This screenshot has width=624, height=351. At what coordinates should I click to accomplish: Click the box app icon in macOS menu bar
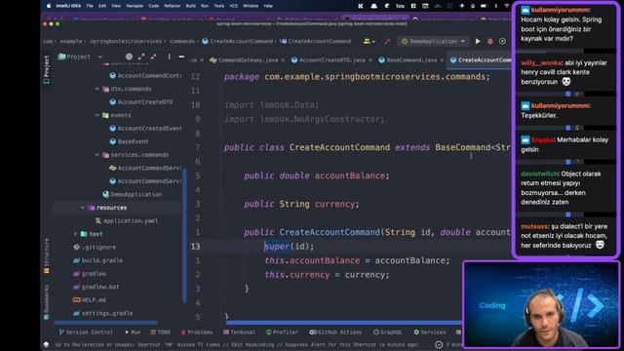[x=400, y=6]
